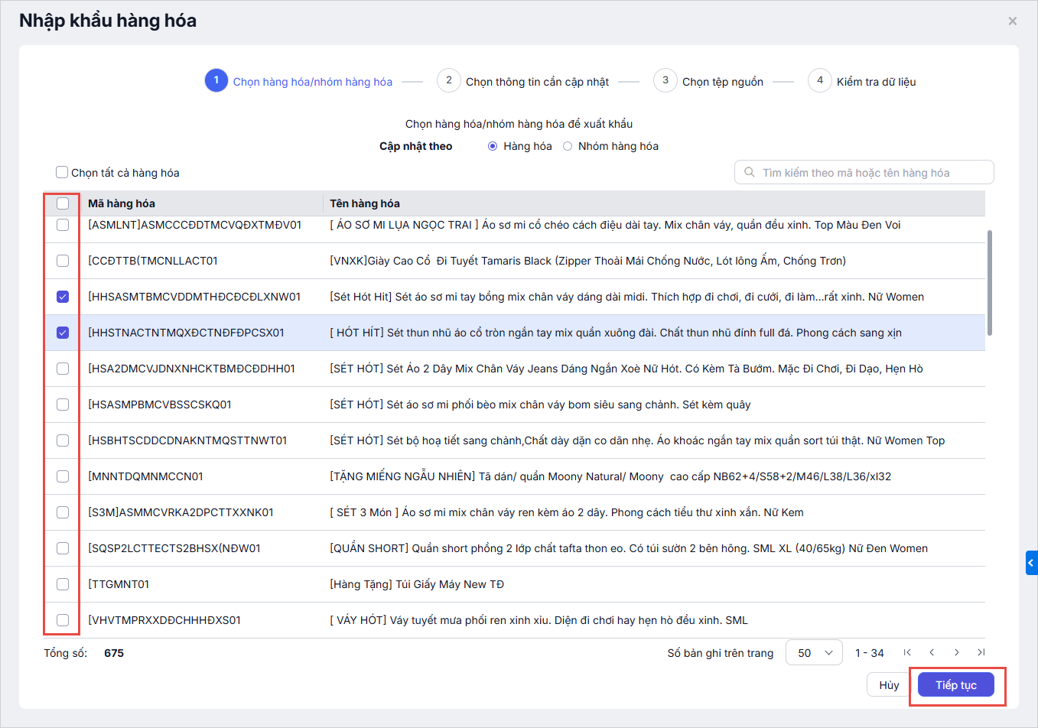Check the 'Chọn tất cả hàng hóa' checkbox
Viewport: 1038px width, 728px height.
62,173
